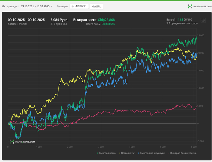
Task: Click the 25 000 y-axis label
Action: 200,35
